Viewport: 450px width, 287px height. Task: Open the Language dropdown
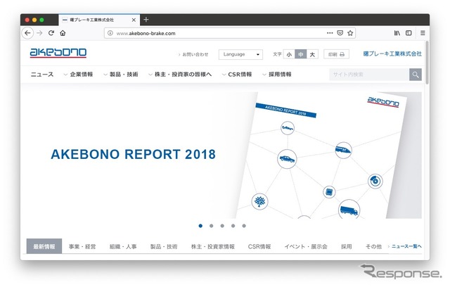pyautogui.click(x=240, y=55)
